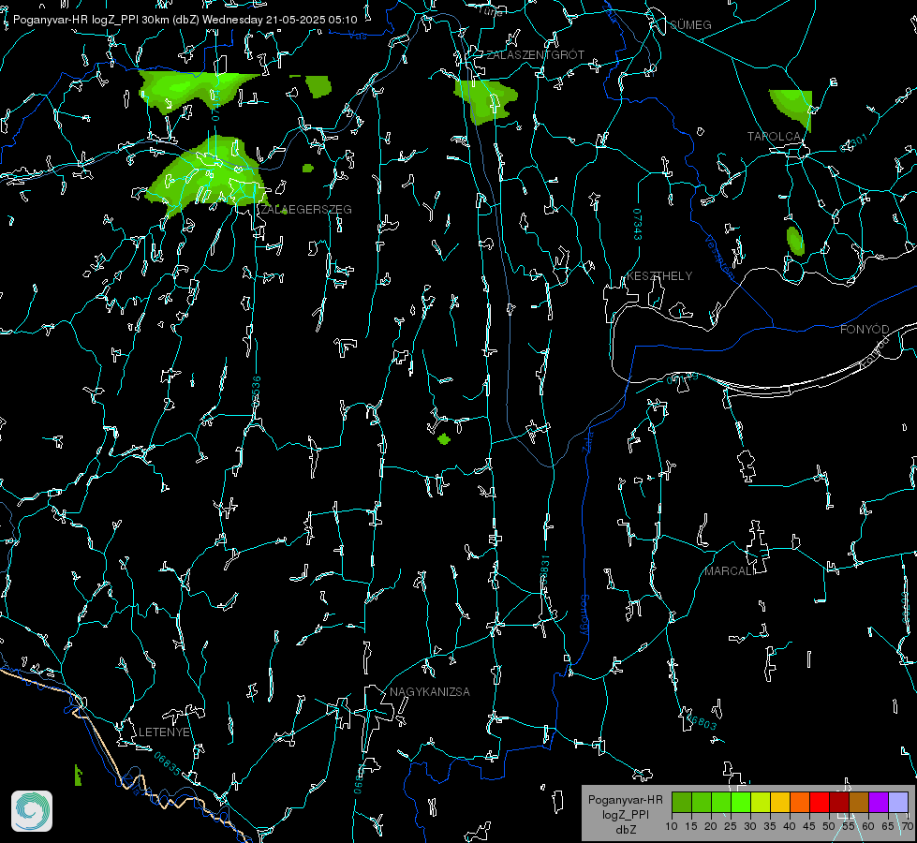The image size is (917, 843).
Task: Click the Zala river label
Action: click(x=588, y=440)
